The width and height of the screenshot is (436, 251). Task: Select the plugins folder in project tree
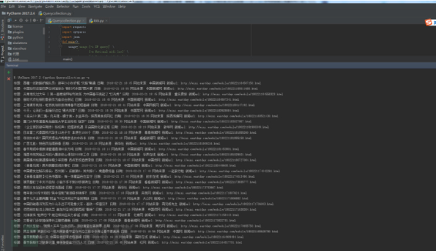point(16,32)
